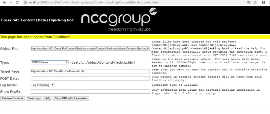Click the Retrieve Contents button

coord(12,98)
